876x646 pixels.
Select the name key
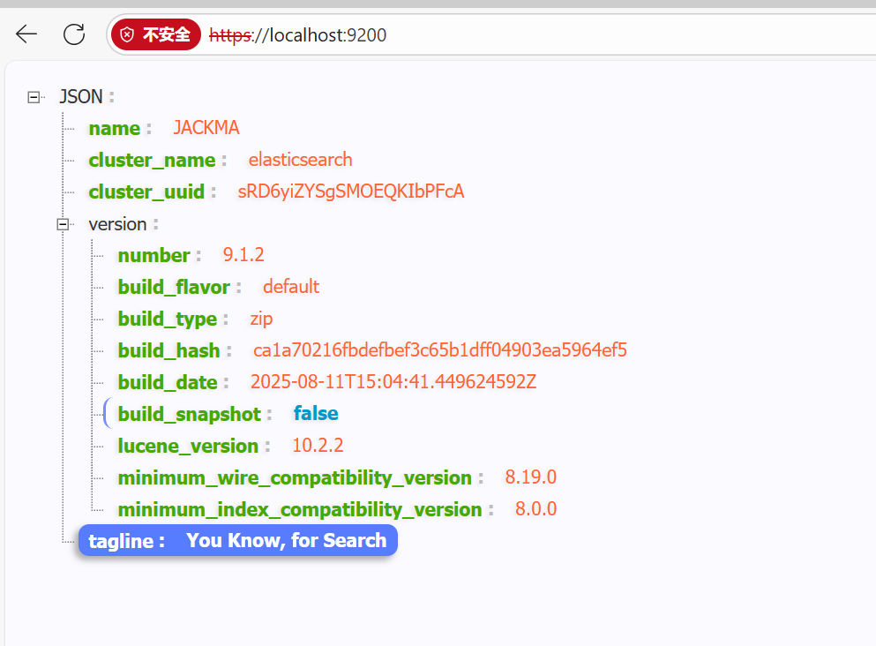pos(115,129)
